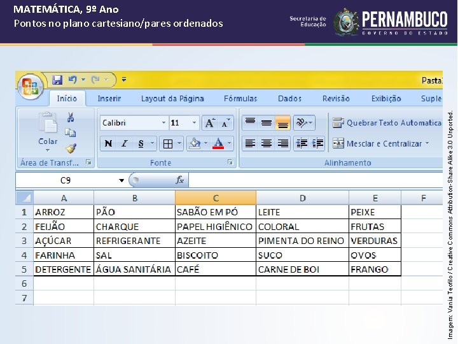Select column A header
Image resolution: width=458 pixels, height=344 pixels.
[x=64, y=198]
